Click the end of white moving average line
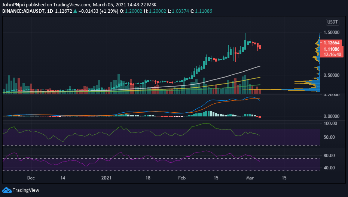Image resolution: width=348 pixels, height=197 pixels. tap(260, 66)
